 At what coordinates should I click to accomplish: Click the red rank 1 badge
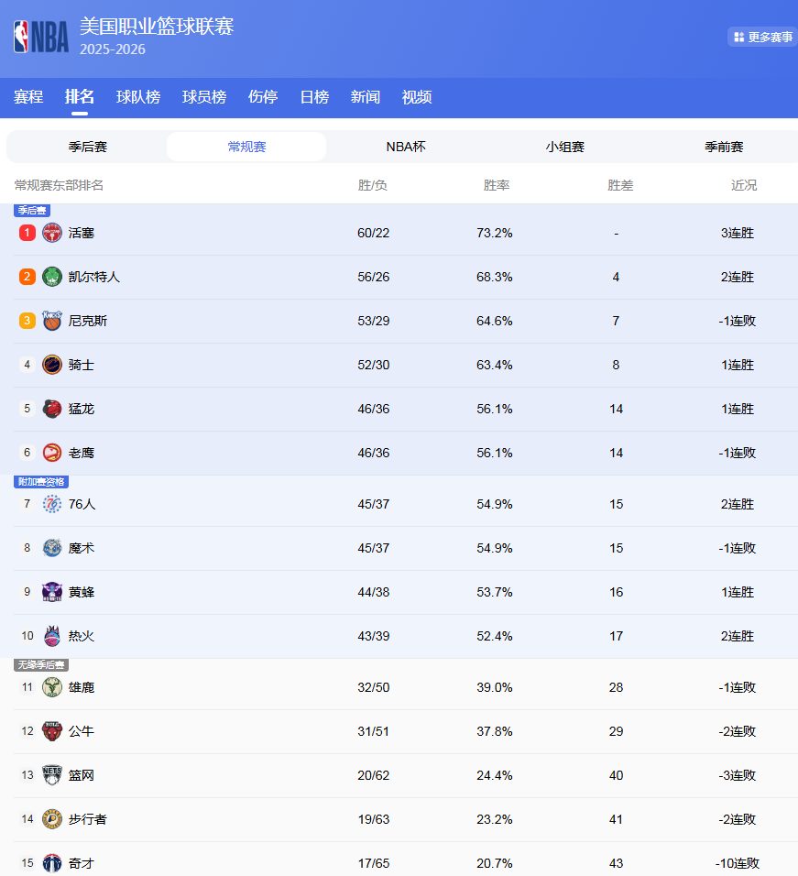pyautogui.click(x=27, y=233)
